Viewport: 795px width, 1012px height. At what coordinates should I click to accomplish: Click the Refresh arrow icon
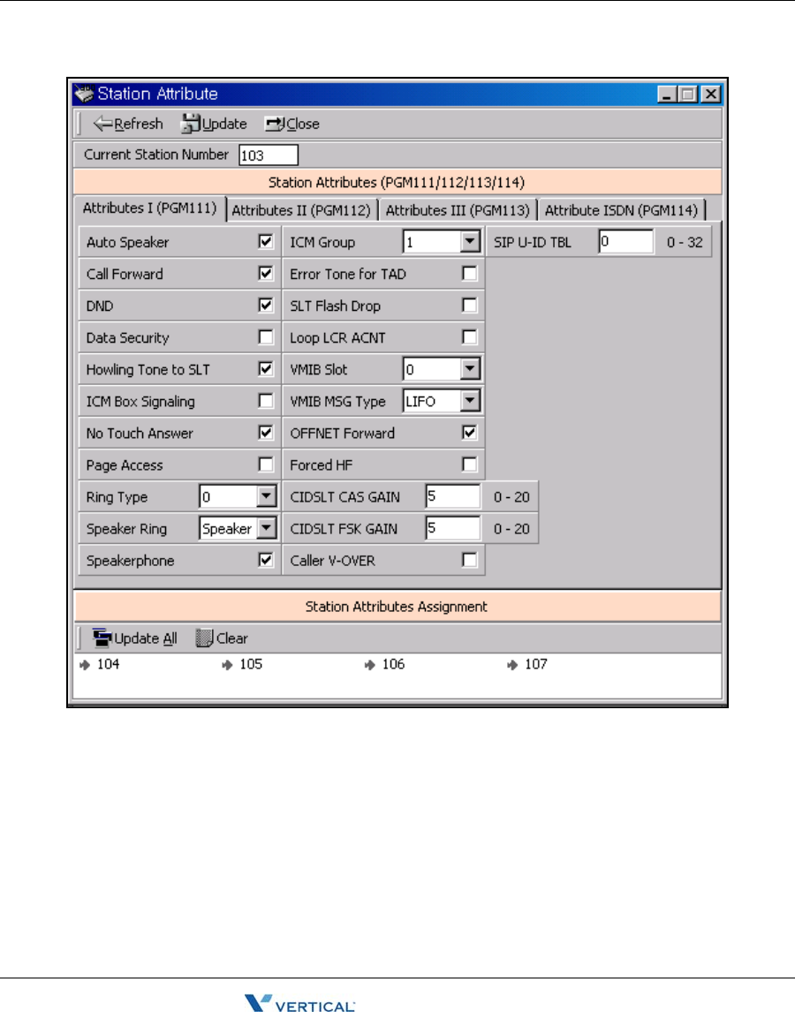(x=102, y=124)
